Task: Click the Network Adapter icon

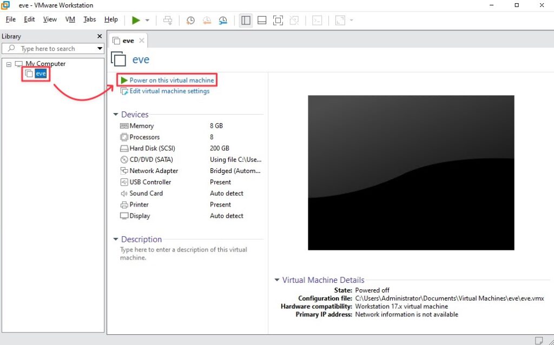Action: click(124, 171)
